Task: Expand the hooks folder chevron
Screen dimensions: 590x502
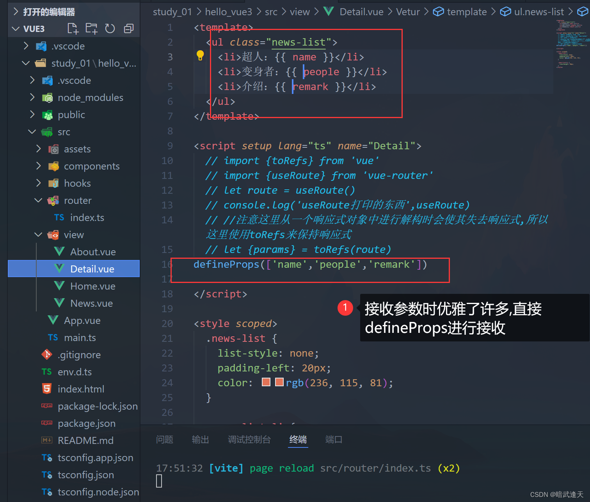Action: pos(38,183)
